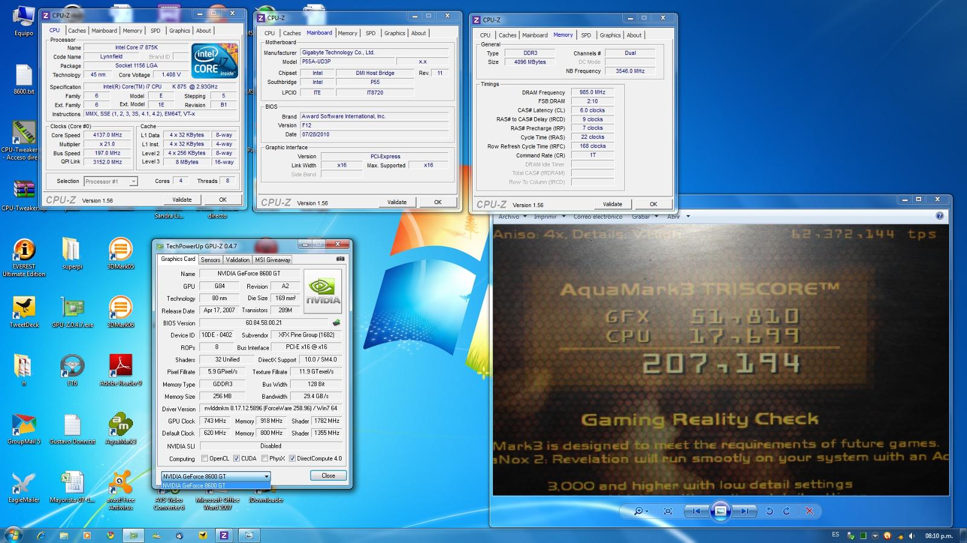Toggle PhysX checkbox in GPU-Z
The width and height of the screenshot is (967, 543).
click(265, 458)
